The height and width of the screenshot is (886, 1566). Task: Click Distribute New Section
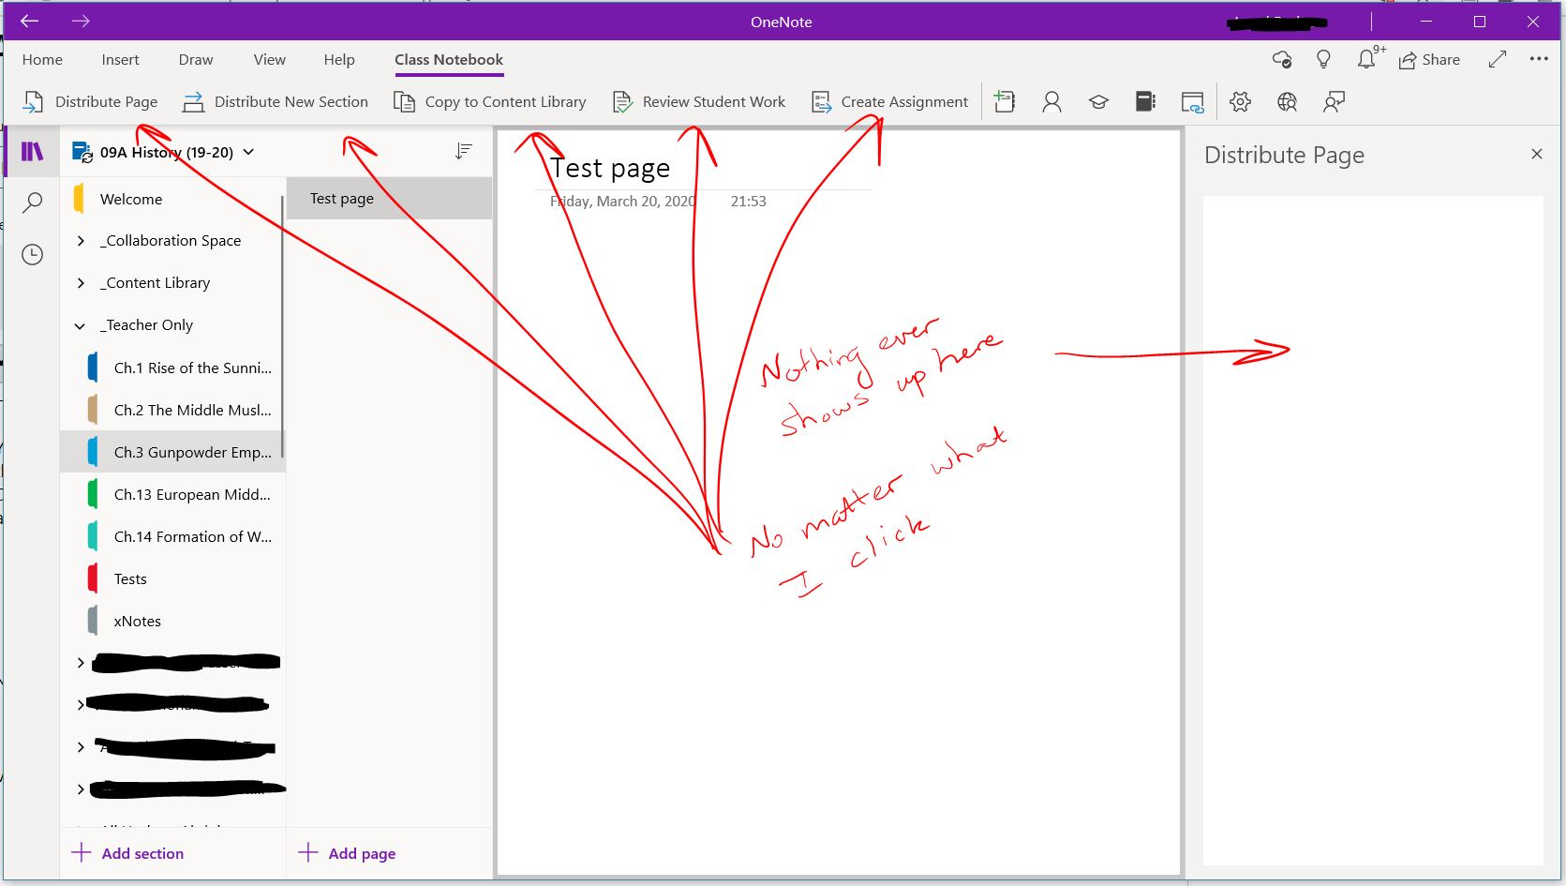pyautogui.click(x=275, y=101)
